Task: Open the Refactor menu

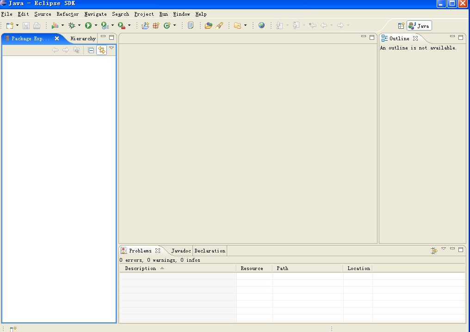Action: point(68,14)
